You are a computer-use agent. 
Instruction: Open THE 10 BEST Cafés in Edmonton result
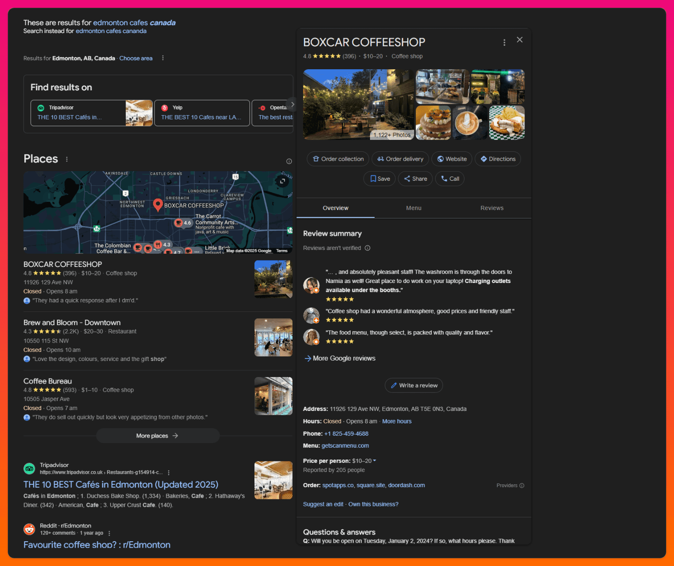click(x=121, y=485)
